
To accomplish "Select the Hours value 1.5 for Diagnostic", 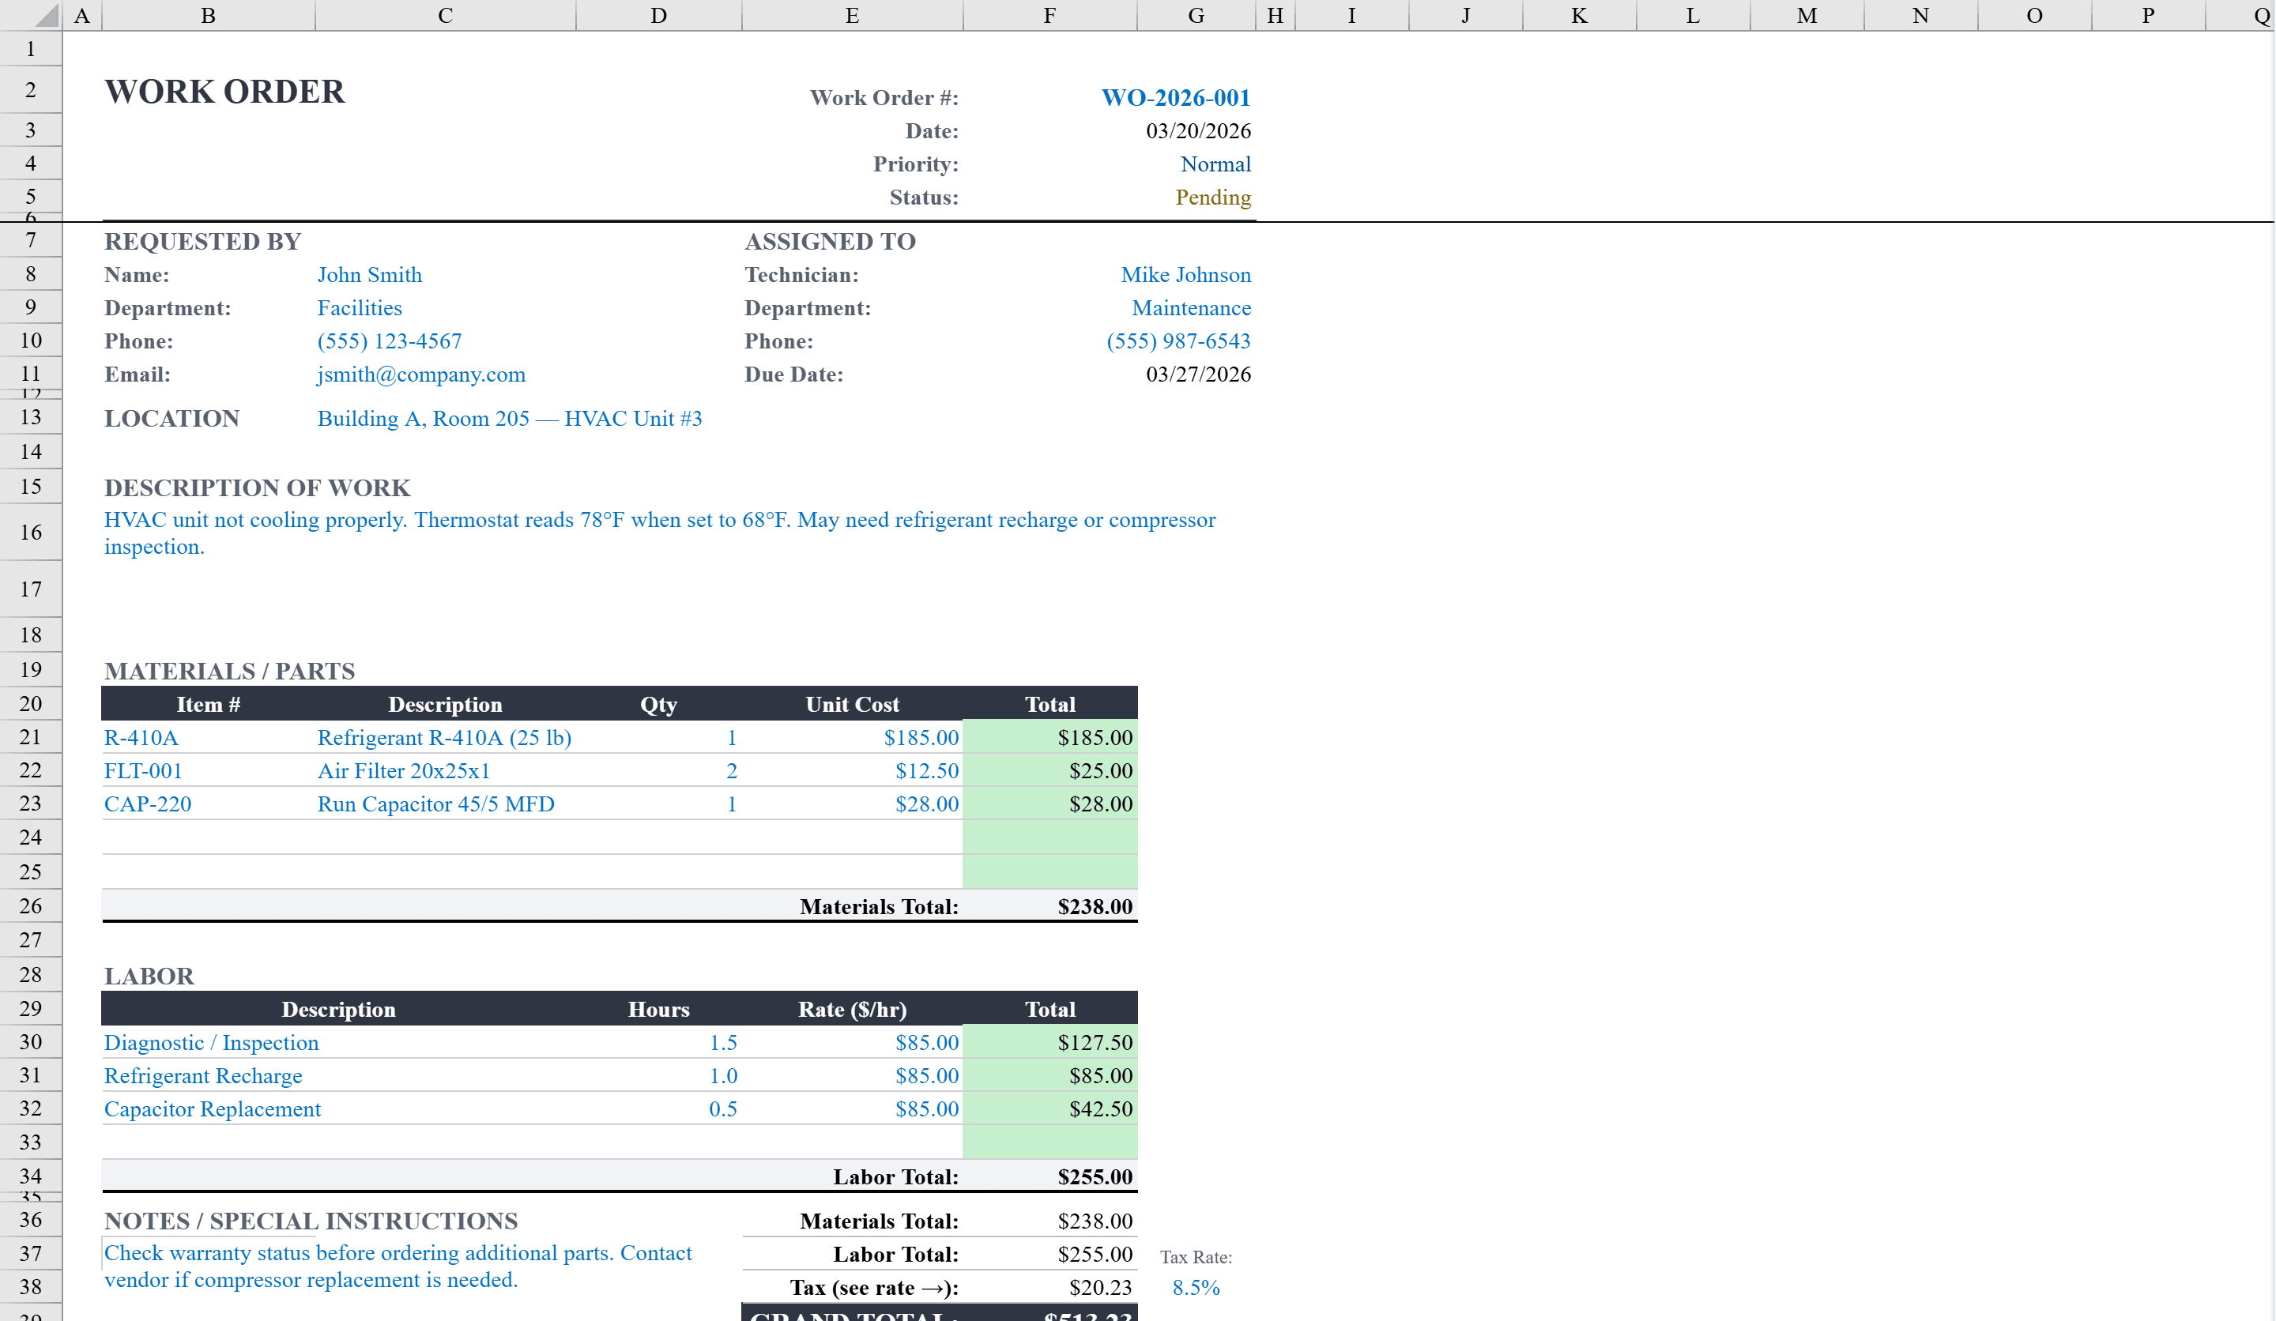I will point(722,1043).
